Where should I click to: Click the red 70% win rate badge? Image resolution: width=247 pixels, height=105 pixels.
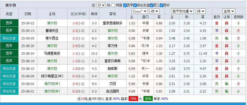(x=133, y=99)
